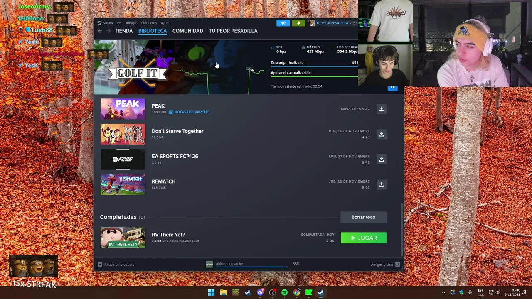Screen dimensions: 532x299
Task: Open NOTAS DEL PARCHE link for PEAK
Action: [x=189, y=112]
